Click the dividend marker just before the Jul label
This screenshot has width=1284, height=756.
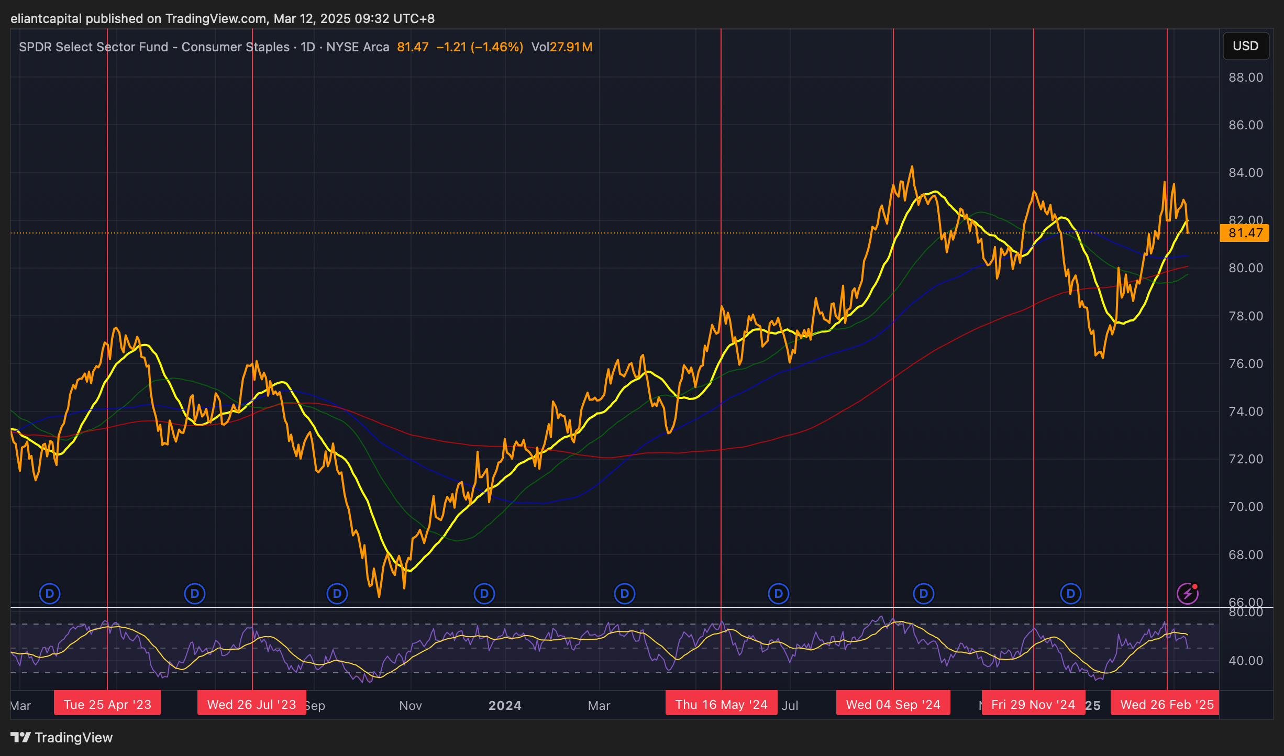click(778, 594)
